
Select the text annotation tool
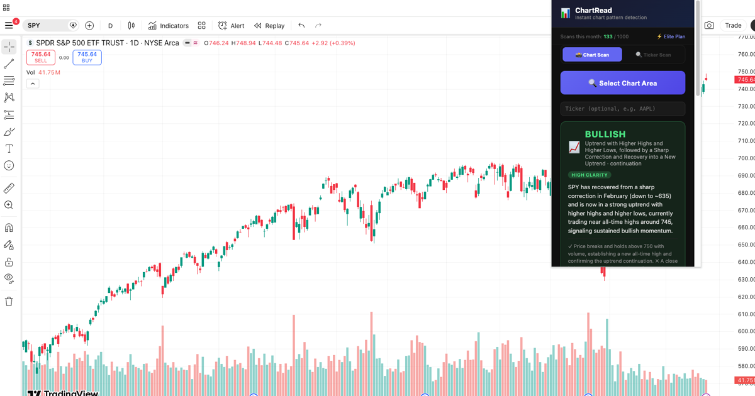pos(9,149)
